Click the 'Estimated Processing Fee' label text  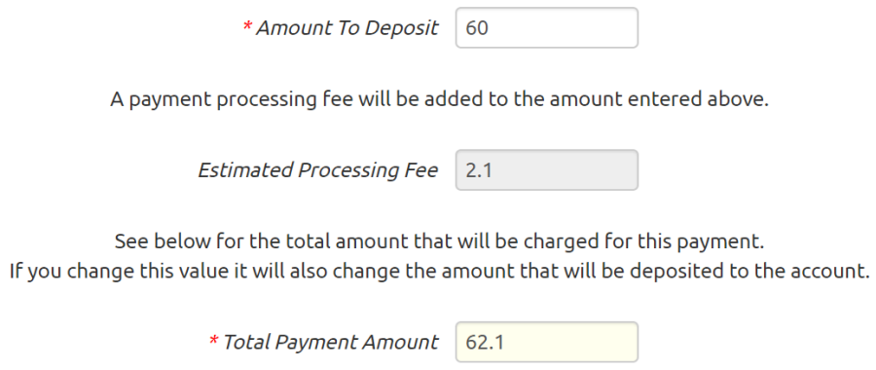[318, 170]
